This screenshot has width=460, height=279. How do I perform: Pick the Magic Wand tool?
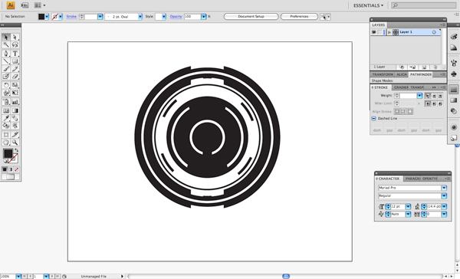point(6,45)
